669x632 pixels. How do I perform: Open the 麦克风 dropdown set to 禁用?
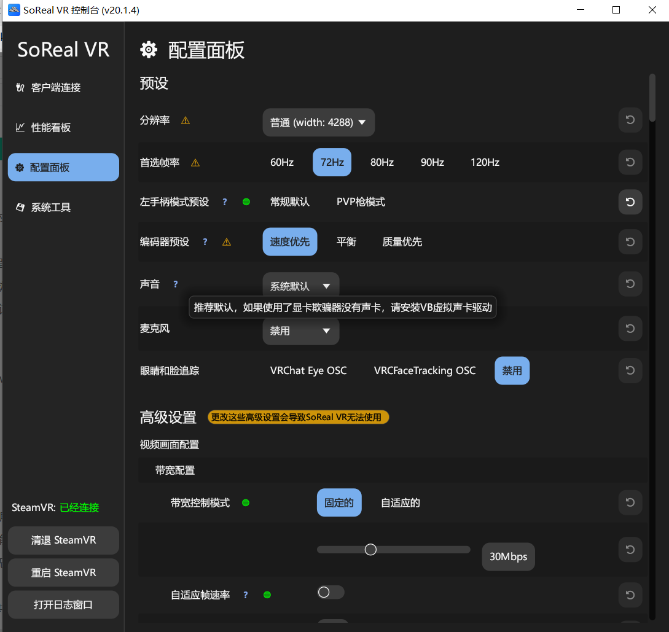click(301, 331)
